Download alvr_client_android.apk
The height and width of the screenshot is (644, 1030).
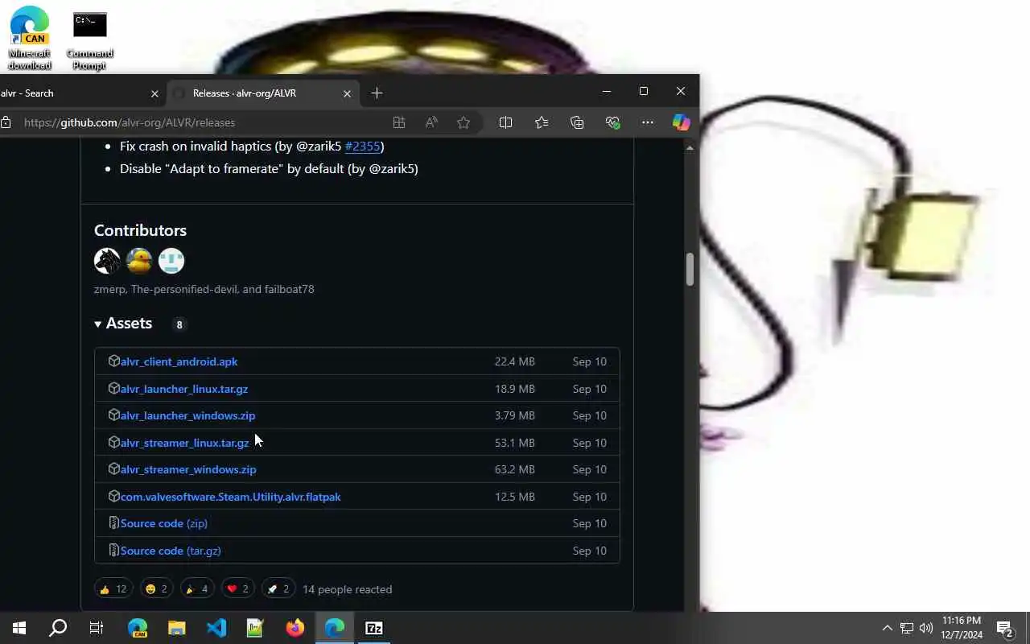pos(179,361)
